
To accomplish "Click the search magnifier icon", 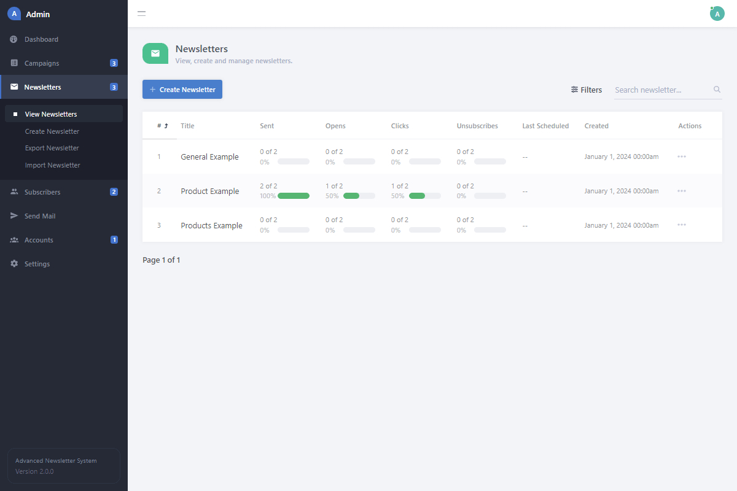I will pos(717,90).
